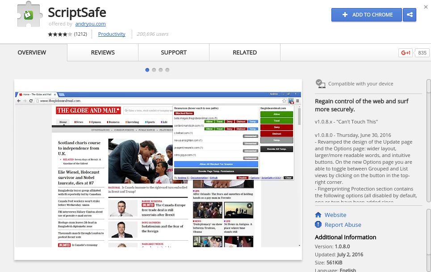This screenshot has height=272, width=431.
Task: Click the "Regain control of the web" tagline
Action: [x=362, y=105]
